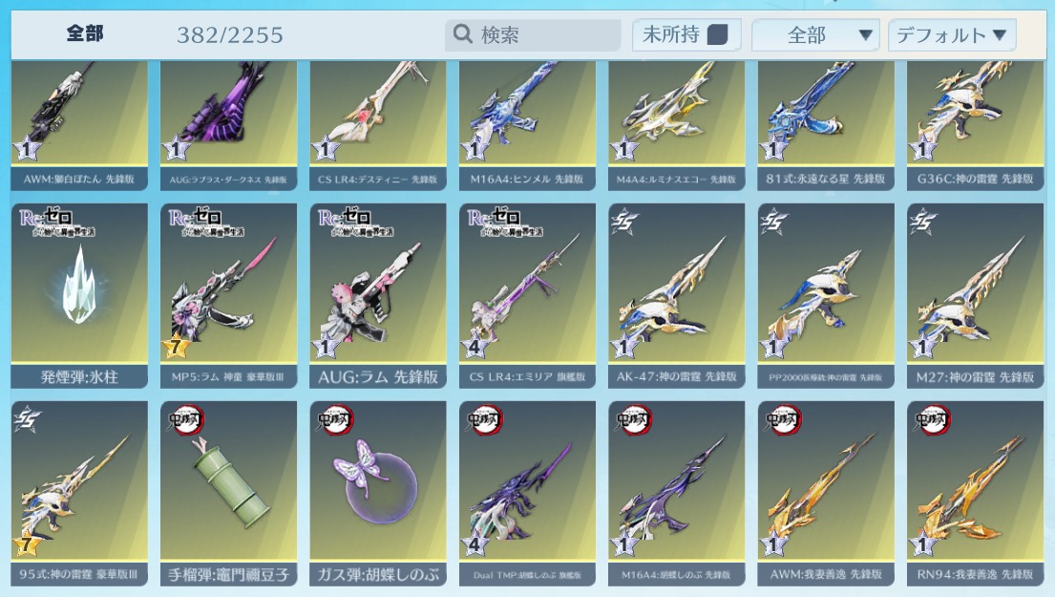
Task: Select the M27:神の雷霆 先鋒版 skin
Action: (x=976, y=296)
